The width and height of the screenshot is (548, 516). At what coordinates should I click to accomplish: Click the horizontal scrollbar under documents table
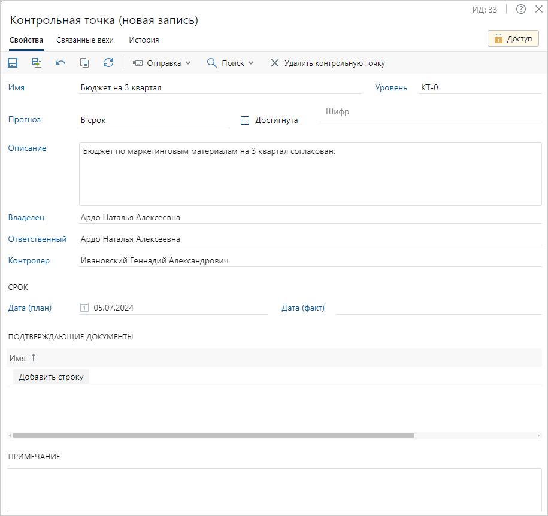(213, 436)
